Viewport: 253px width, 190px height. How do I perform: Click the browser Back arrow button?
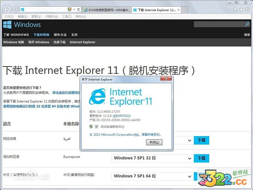[7, 10]
